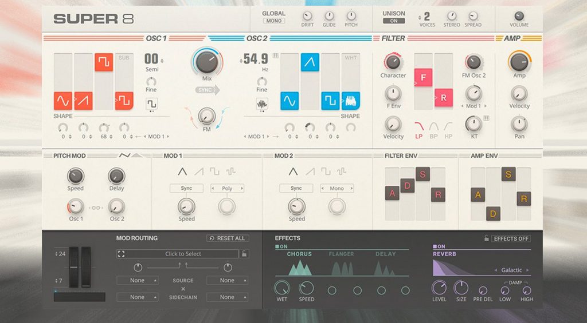587x323 pixels.
Task: Click the amp envelope Sustain slider
Action: pos(508,174)
